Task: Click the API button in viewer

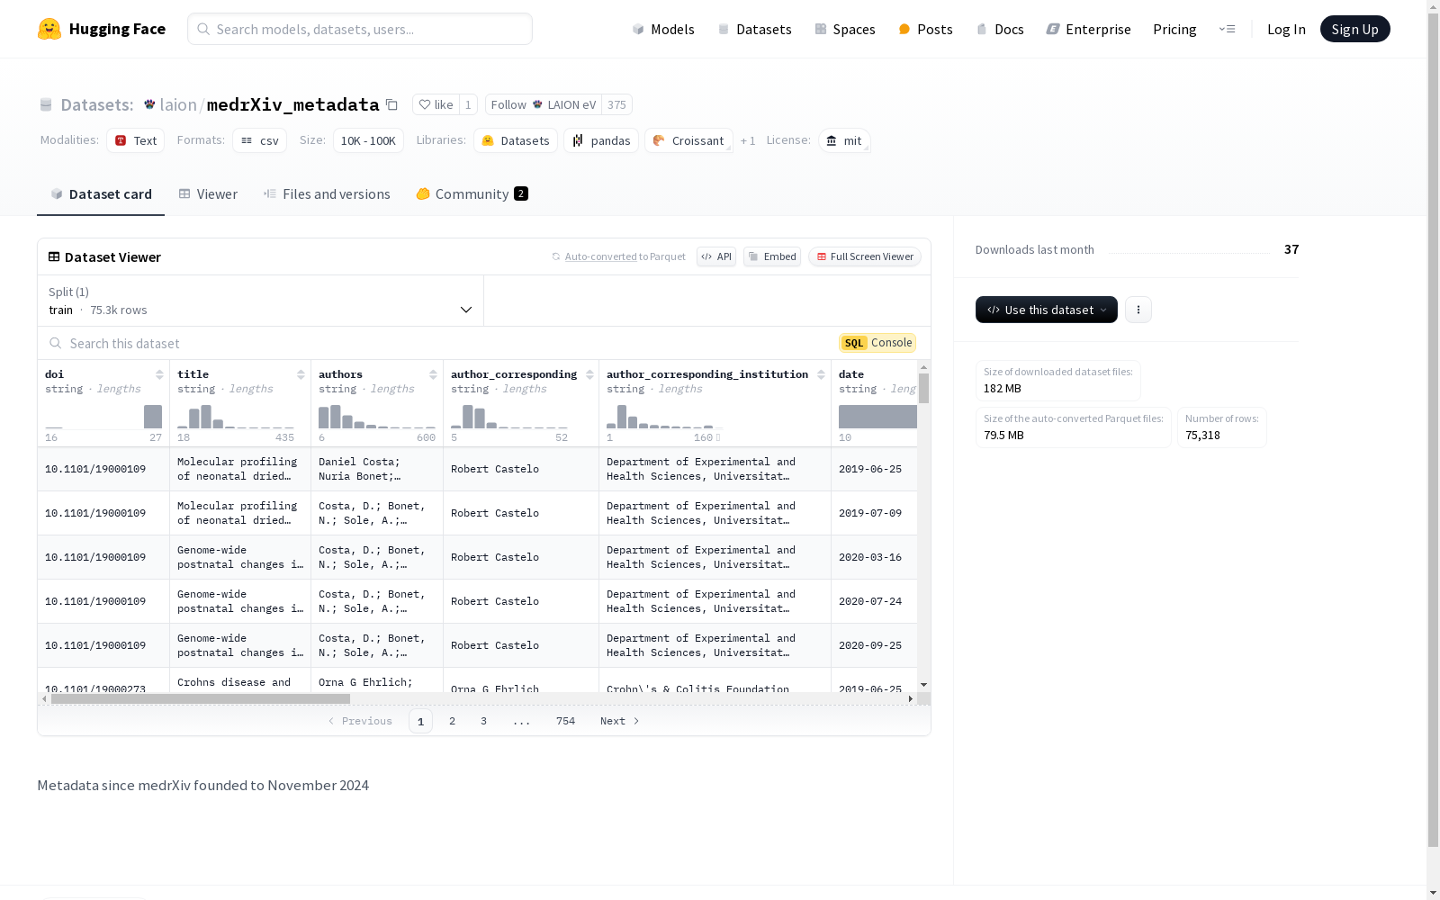Action: pyautogui.click(x=716, y=256)
